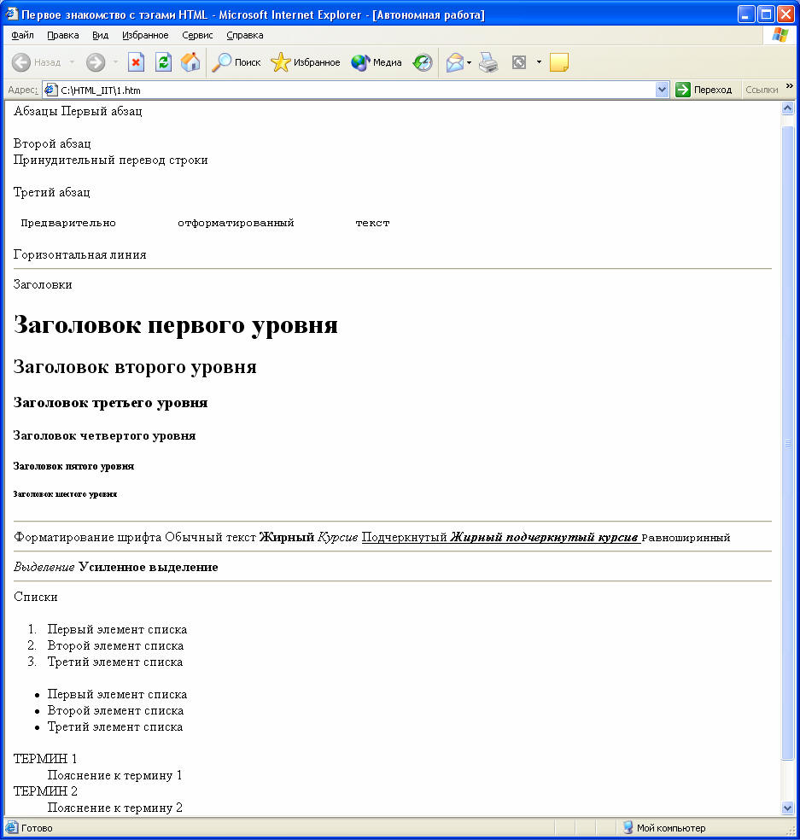The image size is (800, 840).
Task: Click the Stop loading icon
Action: point(136,62)
